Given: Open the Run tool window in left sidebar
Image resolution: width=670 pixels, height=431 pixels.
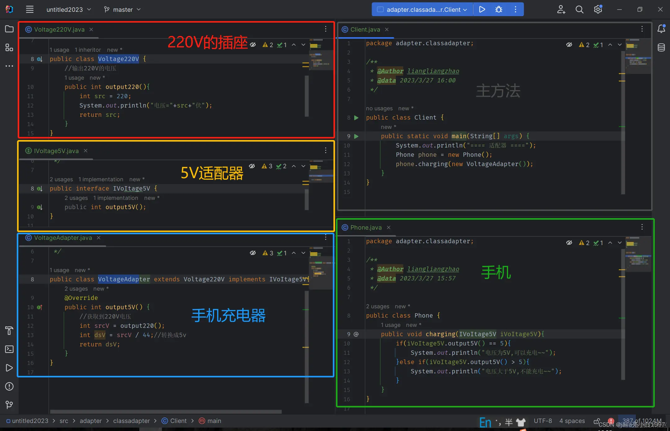Looking at the screenshot, I should coord(9,368).
